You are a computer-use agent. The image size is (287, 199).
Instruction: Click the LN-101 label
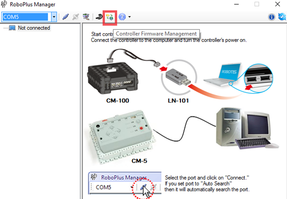(179, 101)
